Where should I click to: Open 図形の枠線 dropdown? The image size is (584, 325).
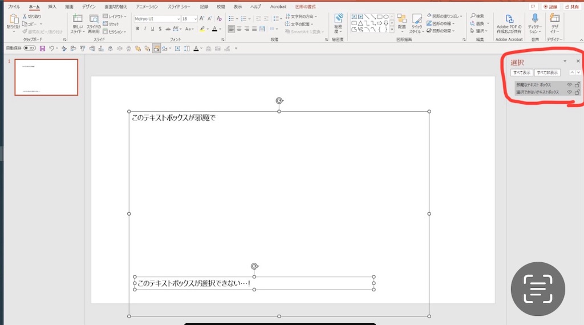tap(441, 23)
